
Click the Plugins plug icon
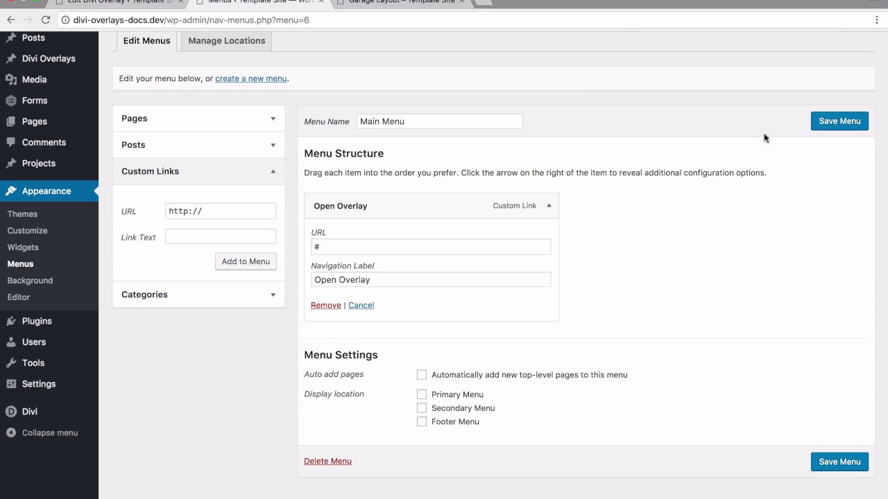pos(11,321)
